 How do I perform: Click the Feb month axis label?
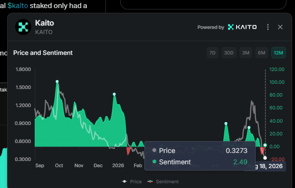138,165
